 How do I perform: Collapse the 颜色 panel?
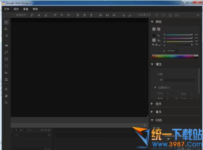[x=152, y=21]
